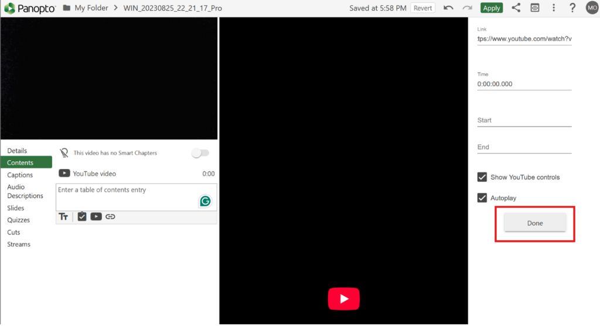Open the three-dot more options menu

click(x=554, y=8)
